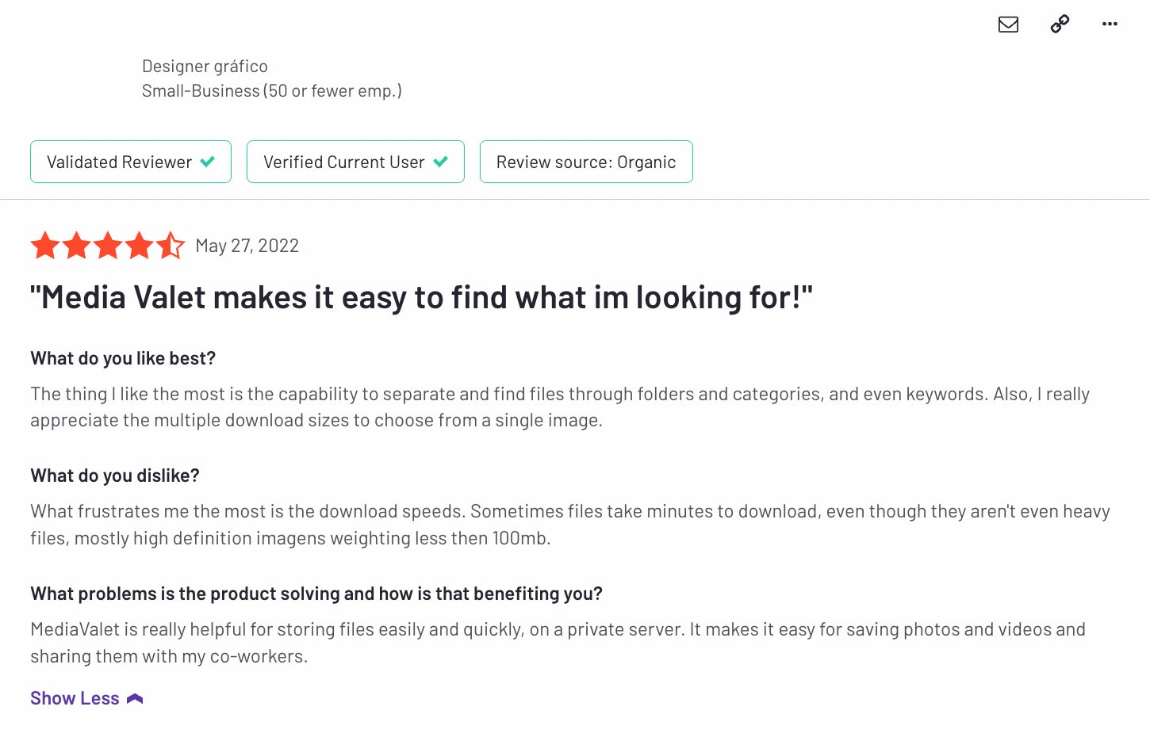Click the Verified Current User checkmark
1150x737 pixels.
[441, 162]
